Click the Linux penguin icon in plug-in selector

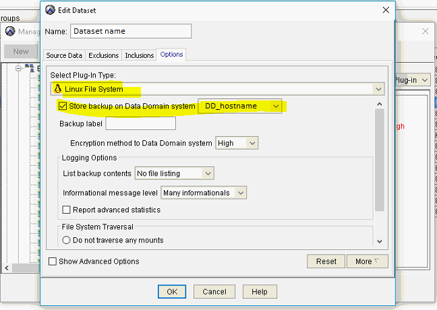coord(58,89)
